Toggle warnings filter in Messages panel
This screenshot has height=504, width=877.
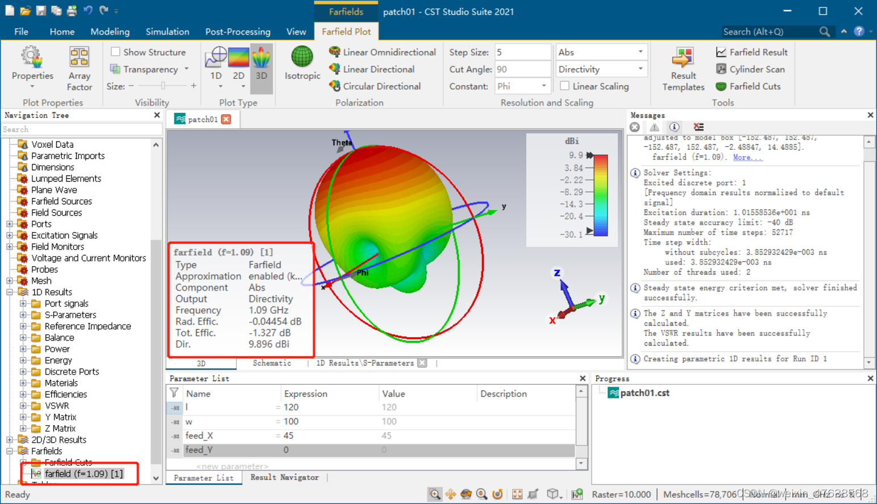655,127
